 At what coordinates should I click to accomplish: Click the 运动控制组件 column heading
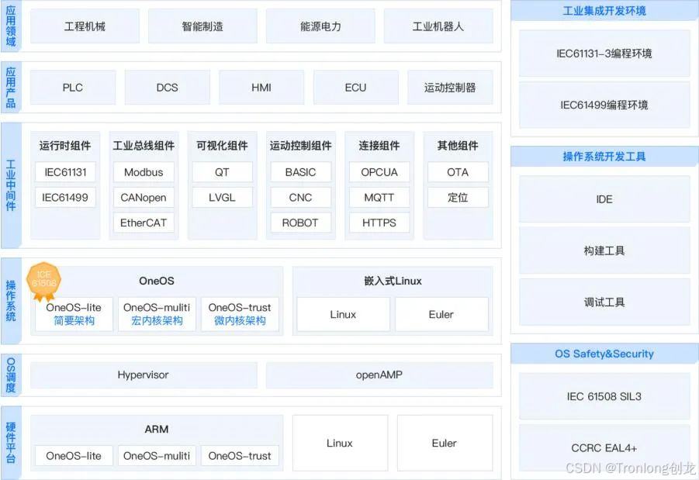tap(300, 146)
